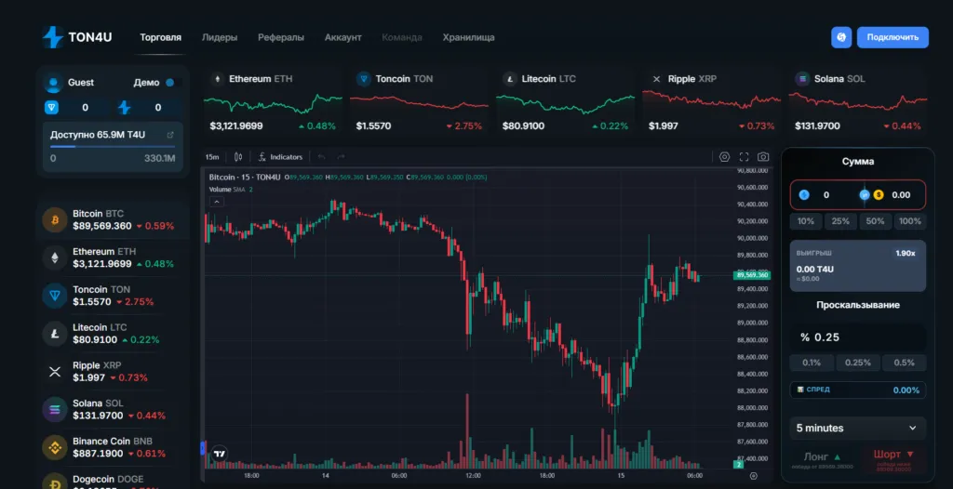This screenshot has width=953, height=489.
Task: Click the Litecoin icon in sidebar list
Action: tap(55, 334)
